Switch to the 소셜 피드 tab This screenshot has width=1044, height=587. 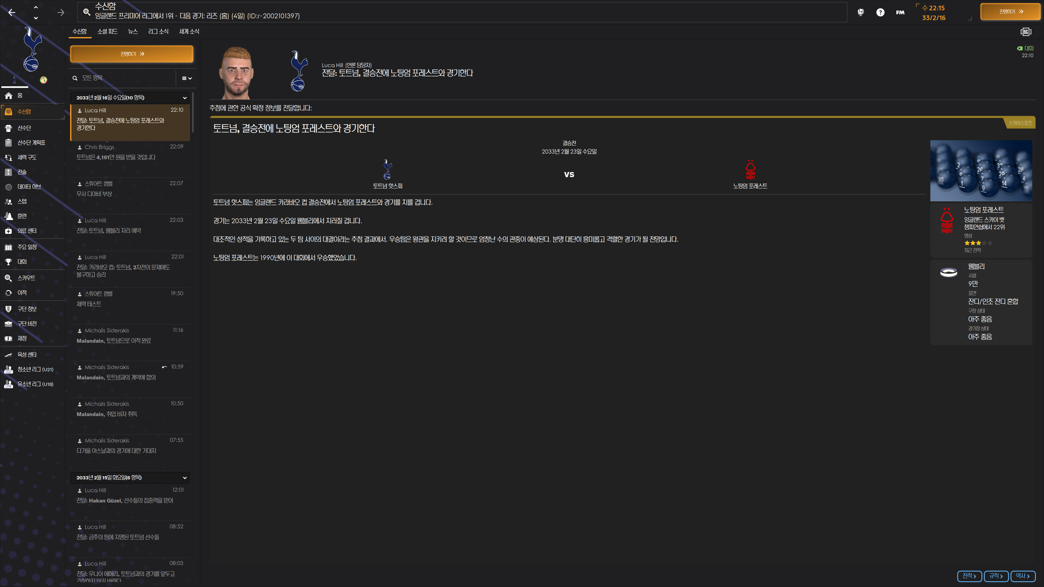[x=107, y=32]
